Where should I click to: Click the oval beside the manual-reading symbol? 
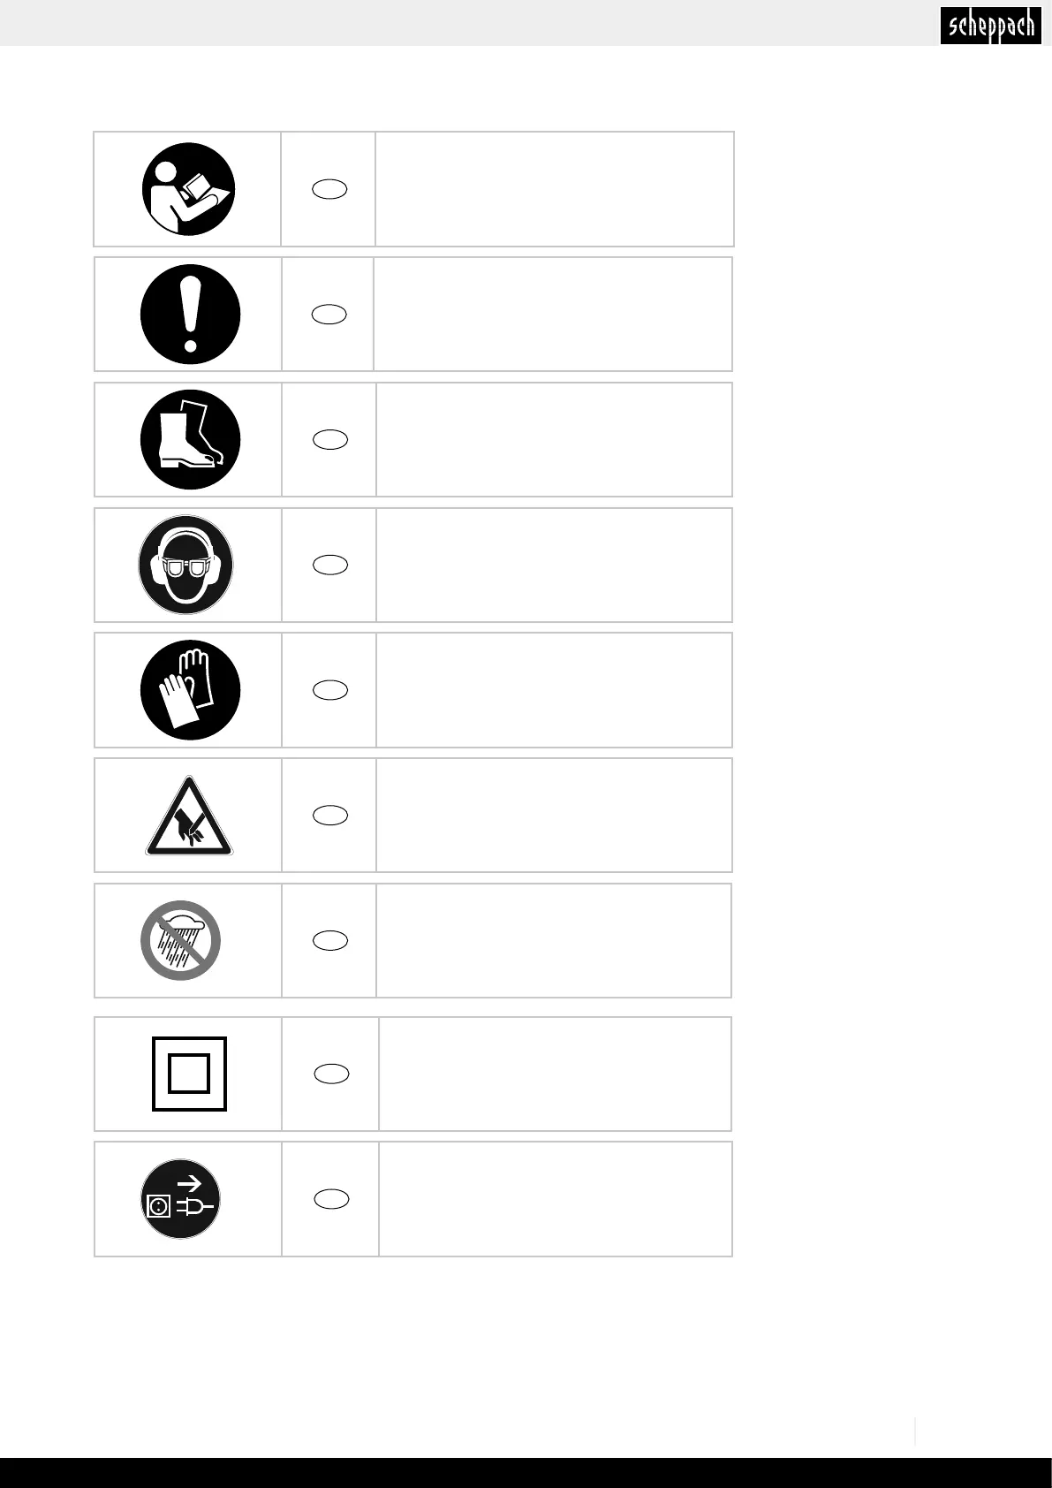(x=329, y=189)
